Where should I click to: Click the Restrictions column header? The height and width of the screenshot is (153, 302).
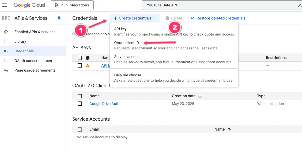[x=276, y=58]
